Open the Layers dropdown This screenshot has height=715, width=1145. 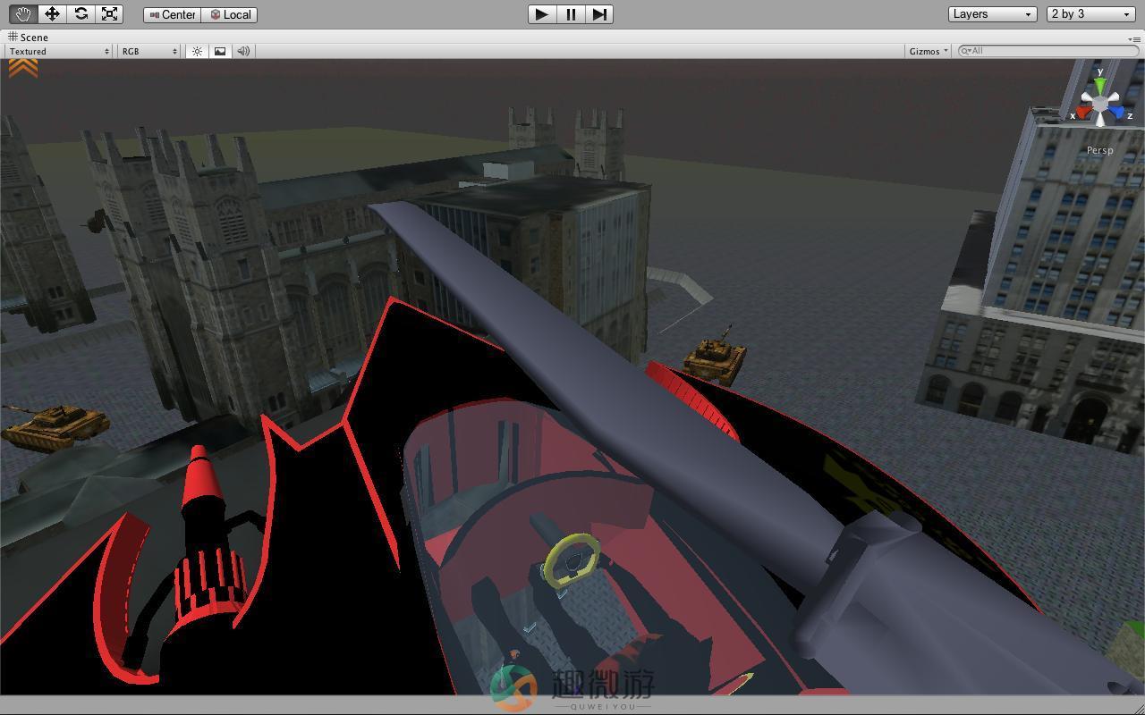pyautogui.click(x=992, y=14)
